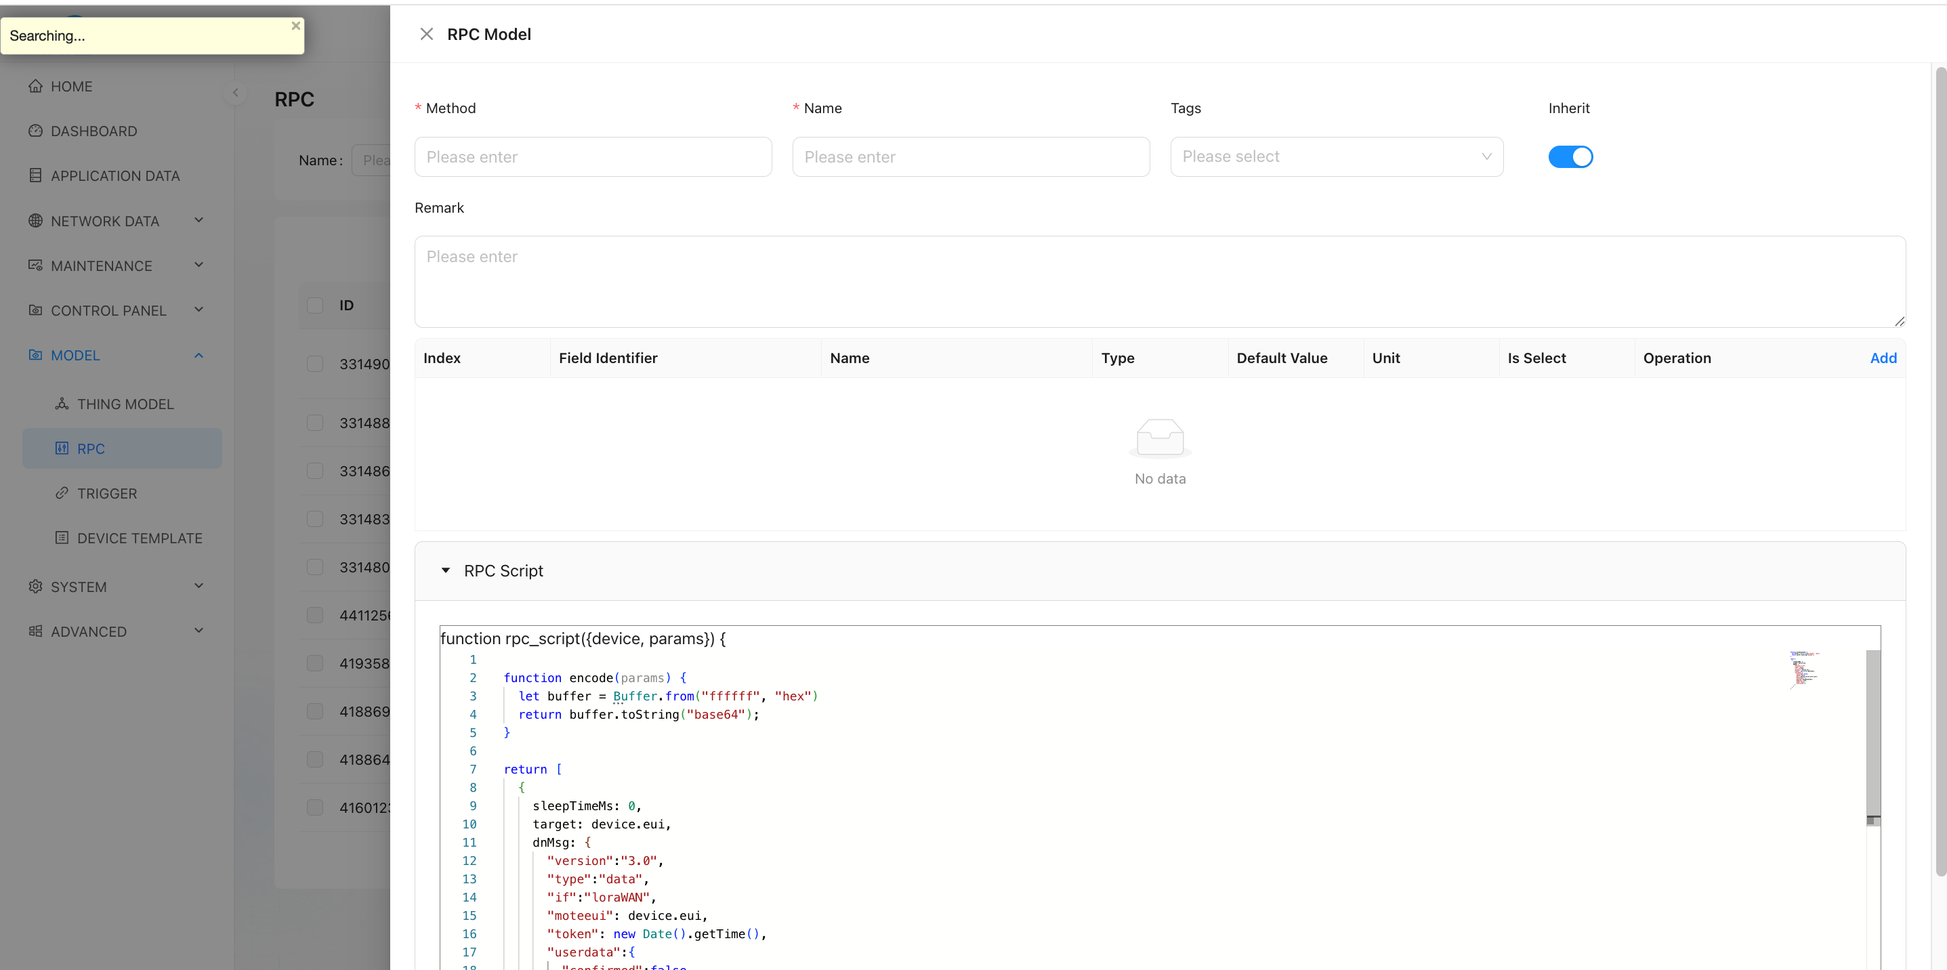
Task: Check the row 331490 checkbox
Action: (x=315, y=363)
